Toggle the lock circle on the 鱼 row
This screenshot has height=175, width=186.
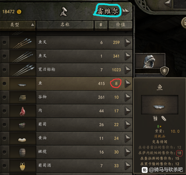point(4,83)
